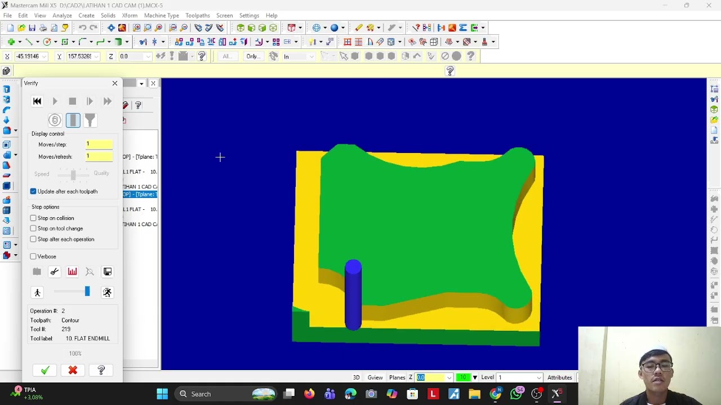This screenshot has width=721, height=405.
Task: Click Undo toolbar icon
Action: 82,28
